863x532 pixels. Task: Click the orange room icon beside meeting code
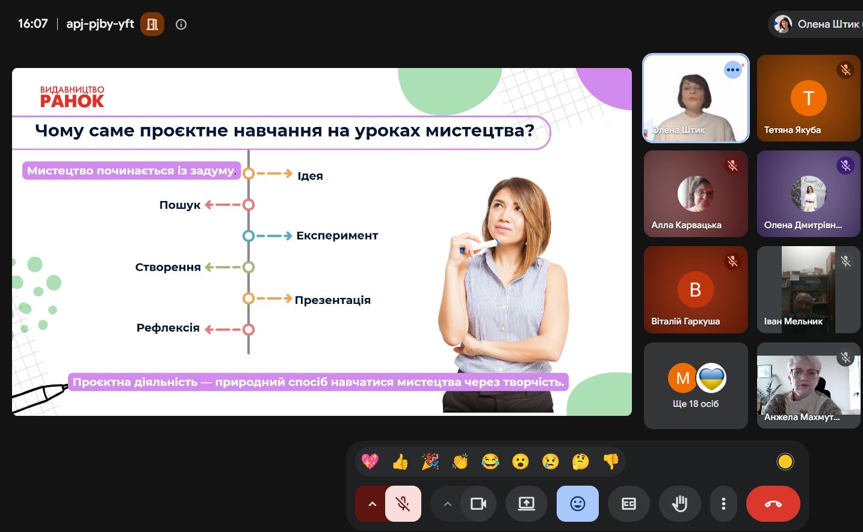click(x=152, y=24)
